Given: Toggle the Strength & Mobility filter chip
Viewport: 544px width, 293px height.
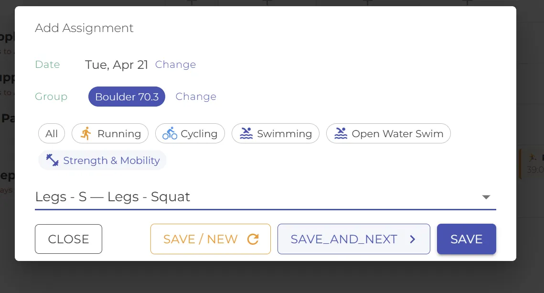Looking at the screenshot, I should click(102, 160).
